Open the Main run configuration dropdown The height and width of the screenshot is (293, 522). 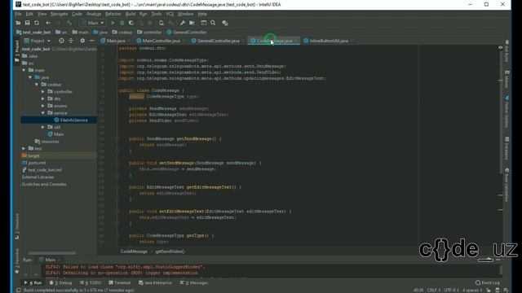pyautogui.click(x=92, y=23)
